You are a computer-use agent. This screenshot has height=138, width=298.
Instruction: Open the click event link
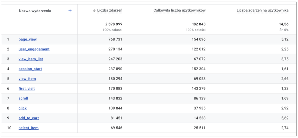pos(23,108)
